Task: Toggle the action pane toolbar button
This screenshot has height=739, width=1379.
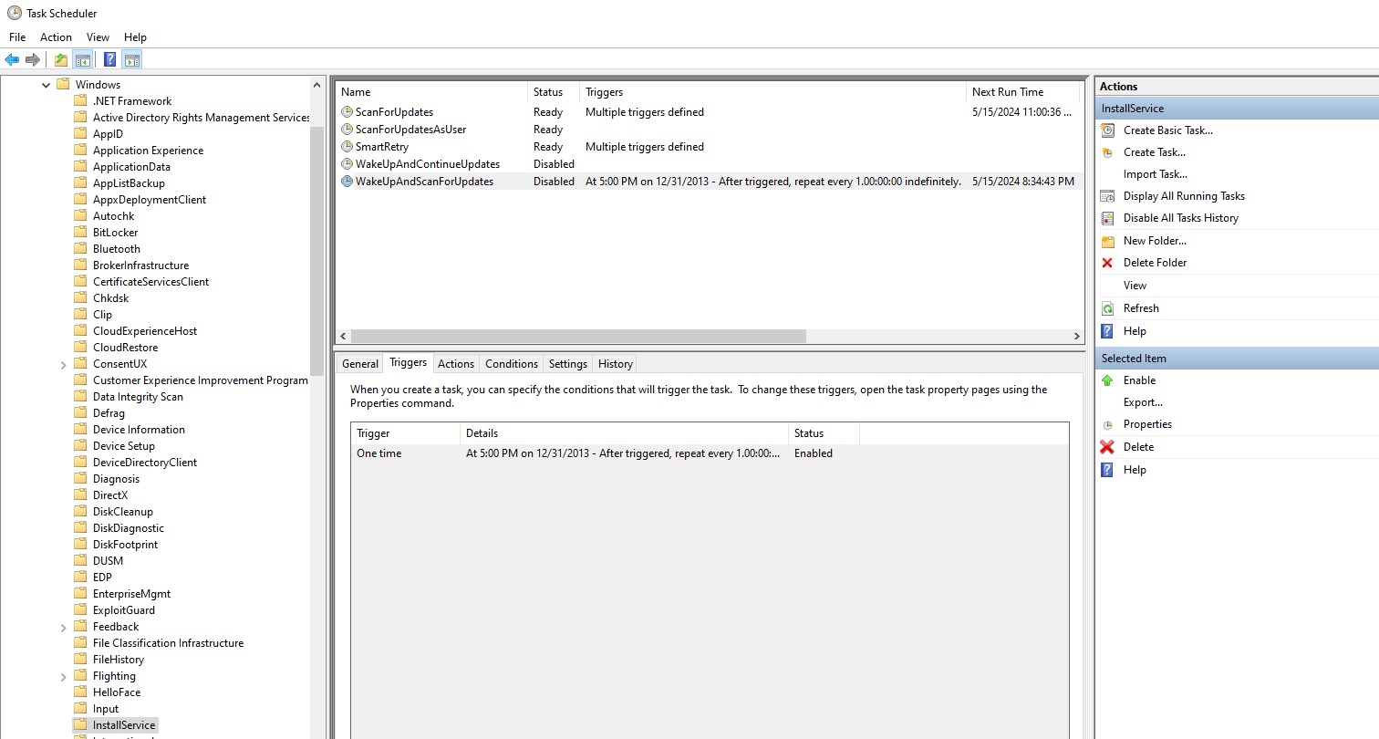Action: (132, 59)
